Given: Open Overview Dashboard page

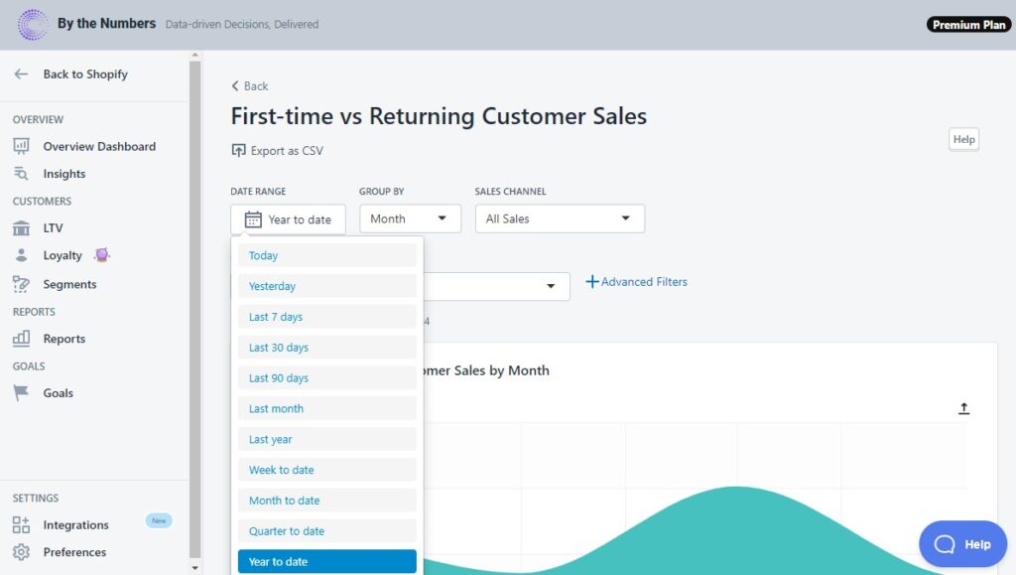Looking at the screenshot, I should (x=99, y=147).
